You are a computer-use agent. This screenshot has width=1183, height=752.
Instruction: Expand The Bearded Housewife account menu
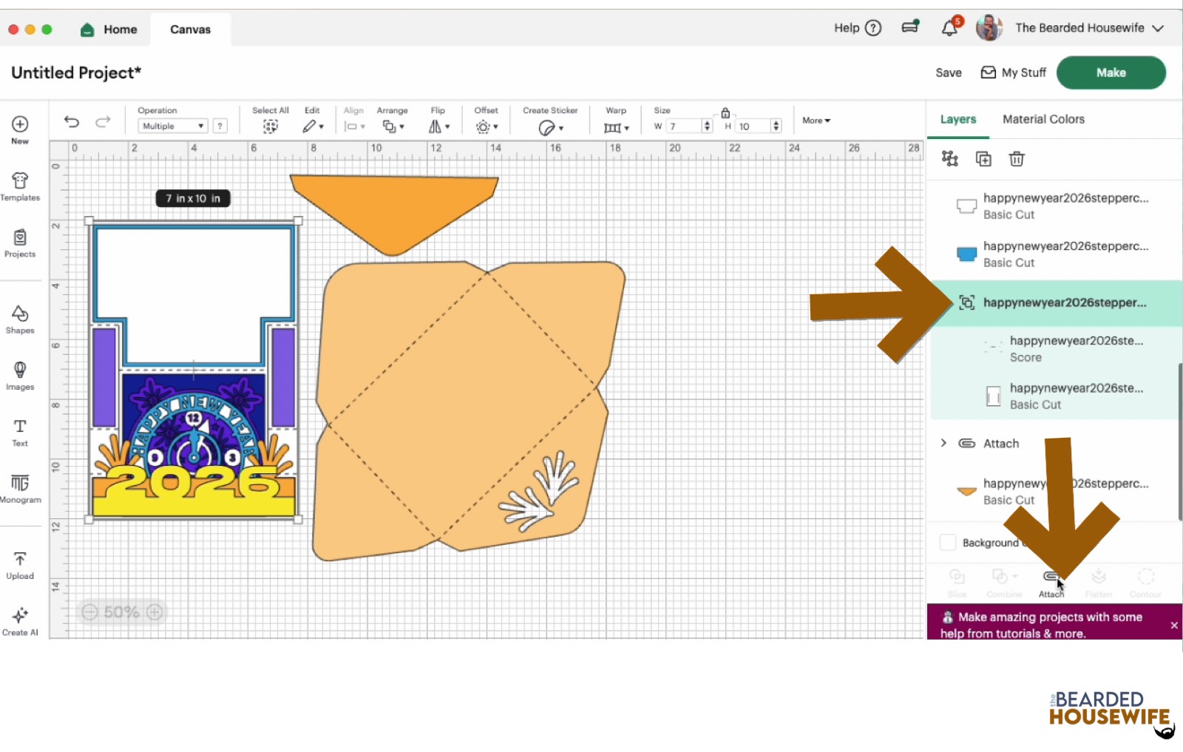pos(1157,28)
